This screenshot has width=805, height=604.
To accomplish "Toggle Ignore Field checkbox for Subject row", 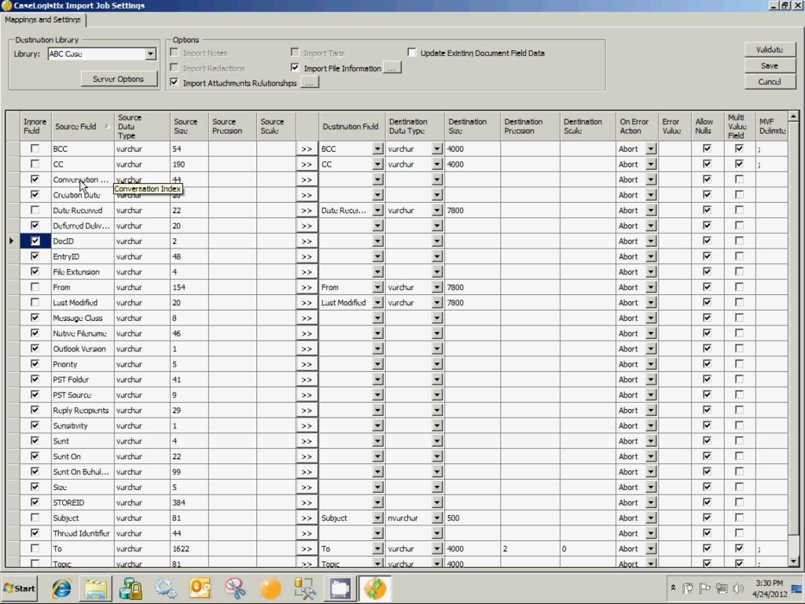I will (x=35, y=517).
